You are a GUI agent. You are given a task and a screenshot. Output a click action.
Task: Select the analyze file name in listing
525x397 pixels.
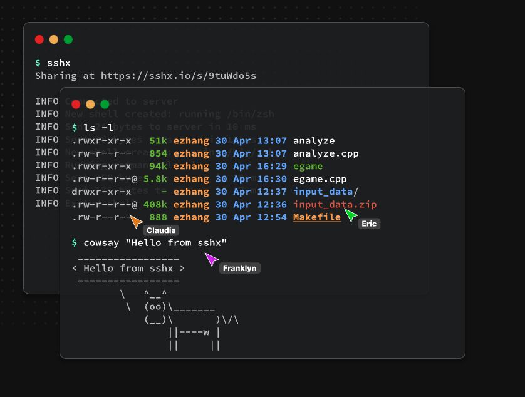(x=314, y=141)
